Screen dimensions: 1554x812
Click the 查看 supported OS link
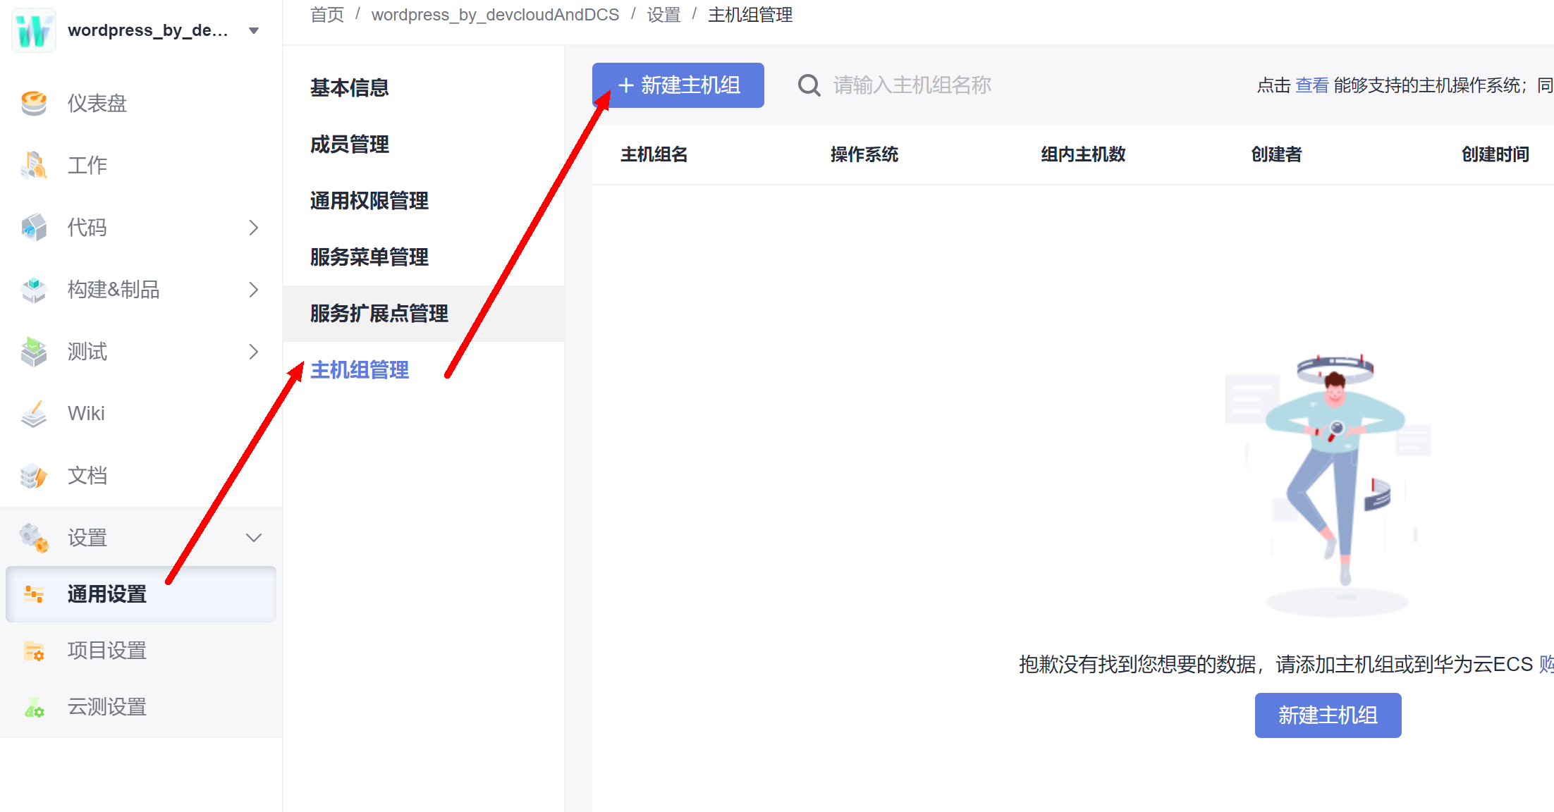point(1311,85)
